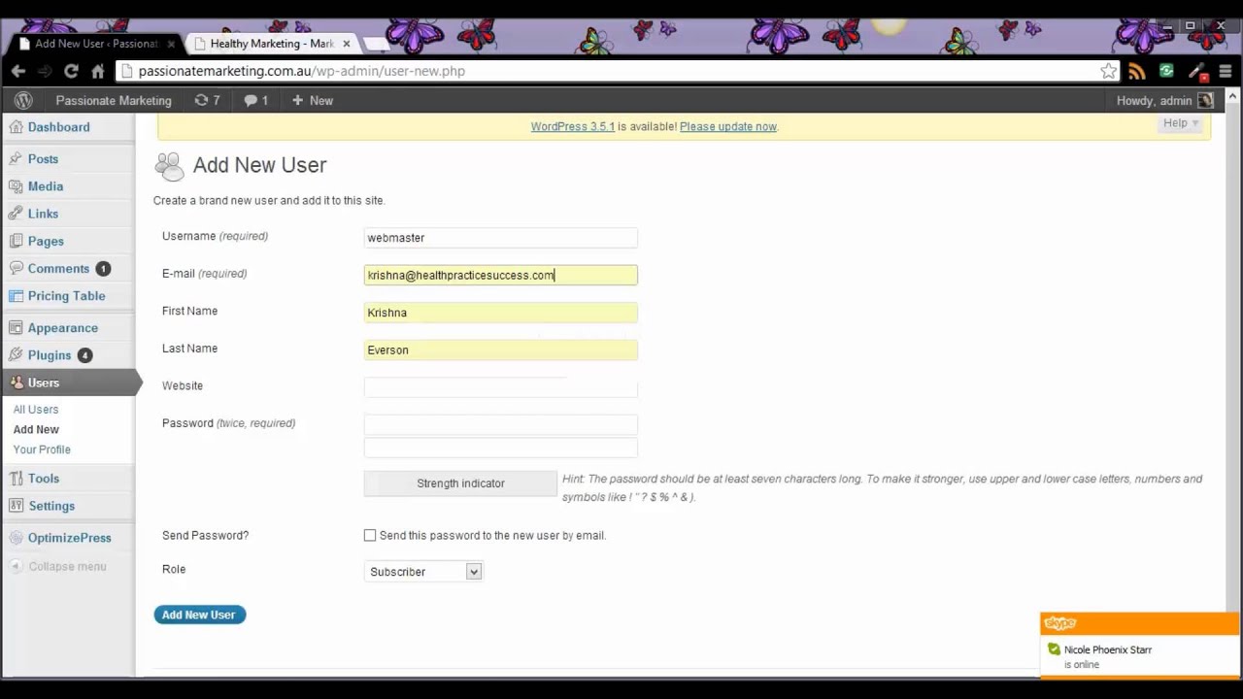
Task: Click the Plugins sidebar icon
Action: [x=16, y=355]
